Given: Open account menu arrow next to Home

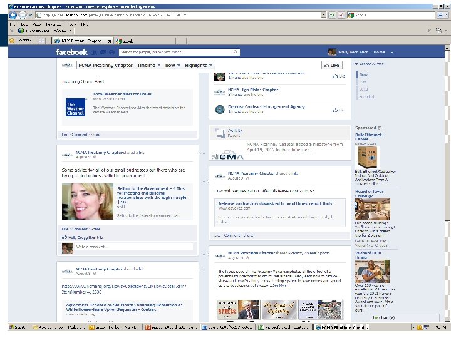Looking at the screenshot, I should pos(391,53).
